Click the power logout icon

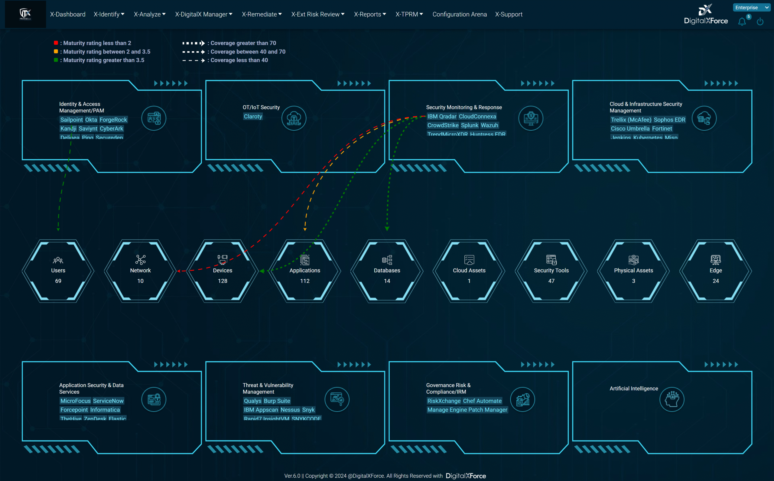[760, 22]
